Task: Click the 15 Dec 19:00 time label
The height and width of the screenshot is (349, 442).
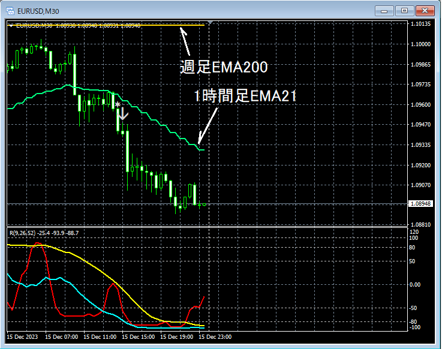Action: click(177, 337)
